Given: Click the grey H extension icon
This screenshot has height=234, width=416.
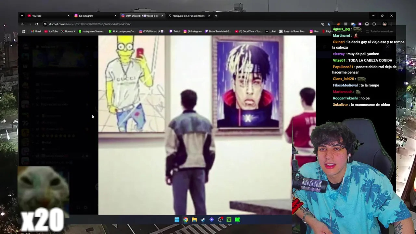Looking at the screenshot, I should pos(345,24).
